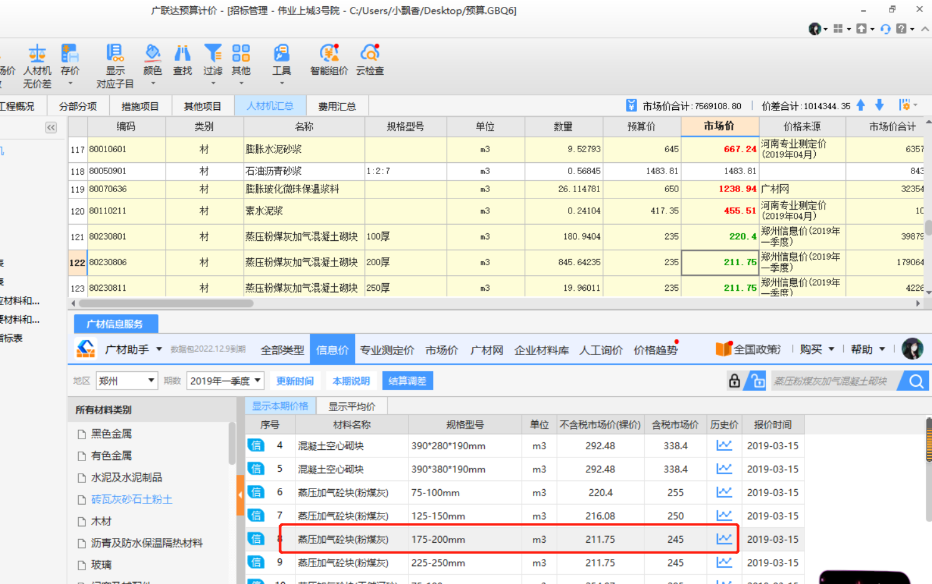The height and width of the screenshot is (584, 932).
Task: Click the yen icon before 市场价合计
Action: coord(632,105)
